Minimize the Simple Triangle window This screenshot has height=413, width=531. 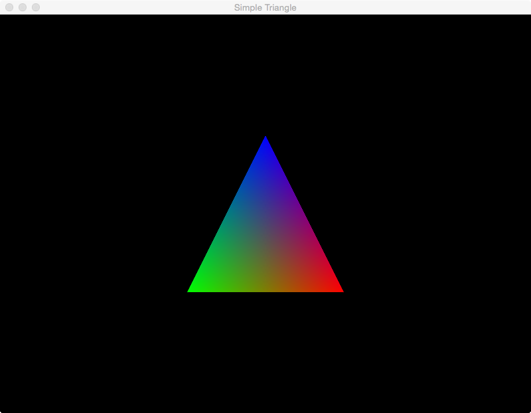coord(23,7)
